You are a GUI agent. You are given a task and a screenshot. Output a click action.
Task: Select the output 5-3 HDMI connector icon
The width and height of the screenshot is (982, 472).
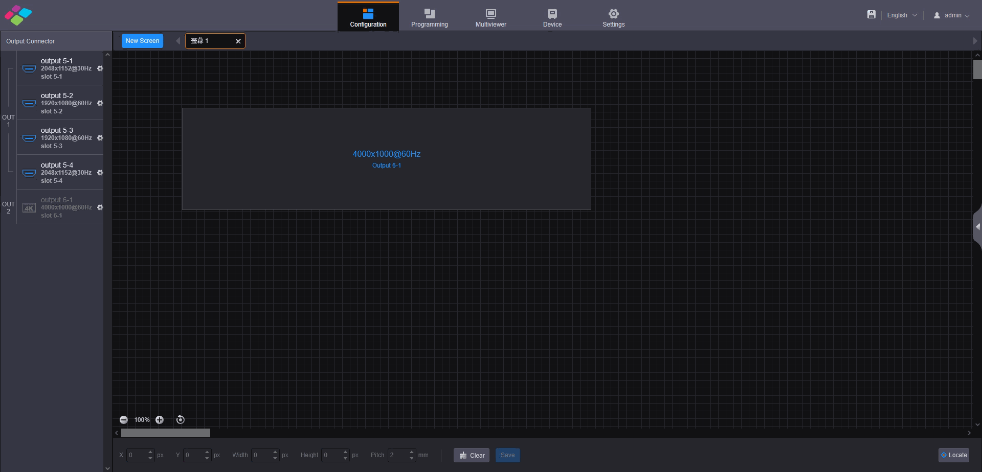pos(29,138)
